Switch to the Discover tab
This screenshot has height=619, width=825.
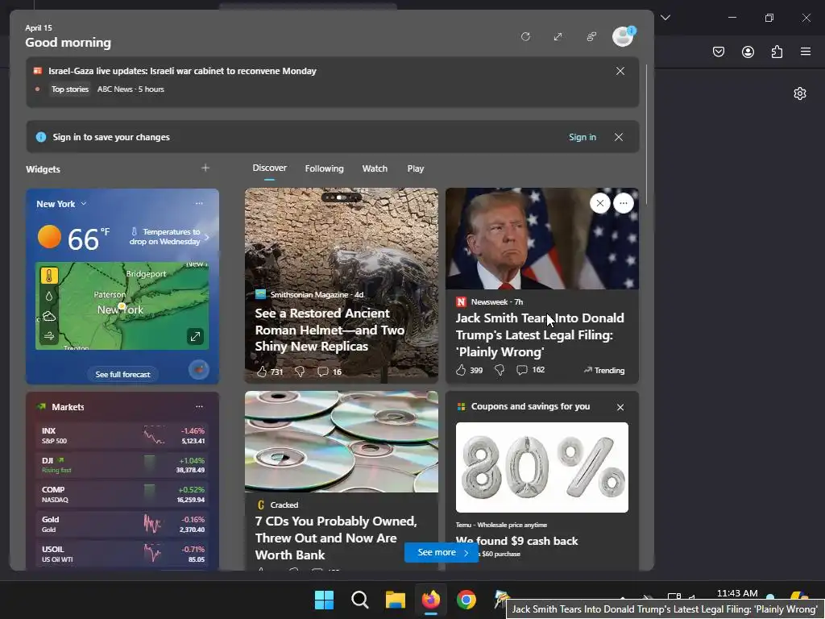click(x=269, y=168)
